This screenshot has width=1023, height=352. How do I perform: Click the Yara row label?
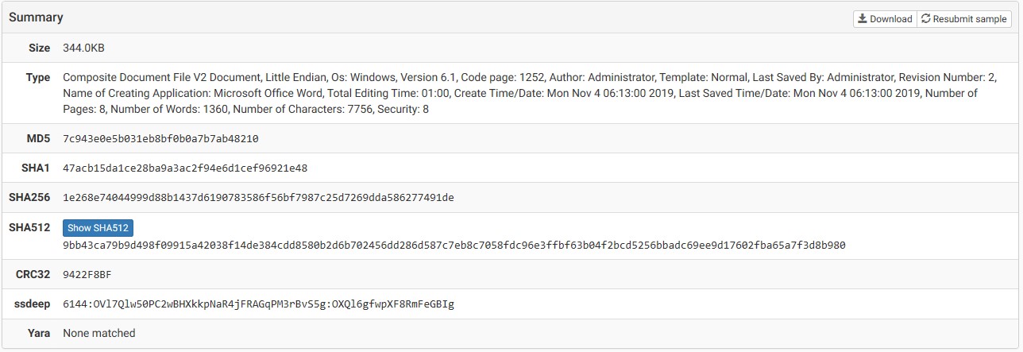pos(37,334)
